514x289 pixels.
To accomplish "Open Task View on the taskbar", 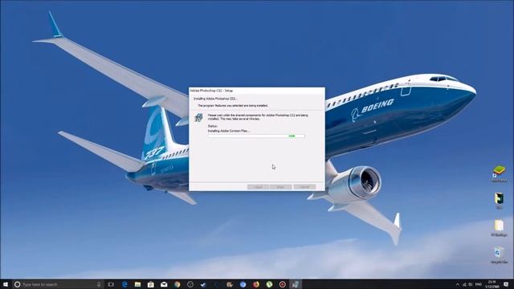I will click(x=111, y=284).
